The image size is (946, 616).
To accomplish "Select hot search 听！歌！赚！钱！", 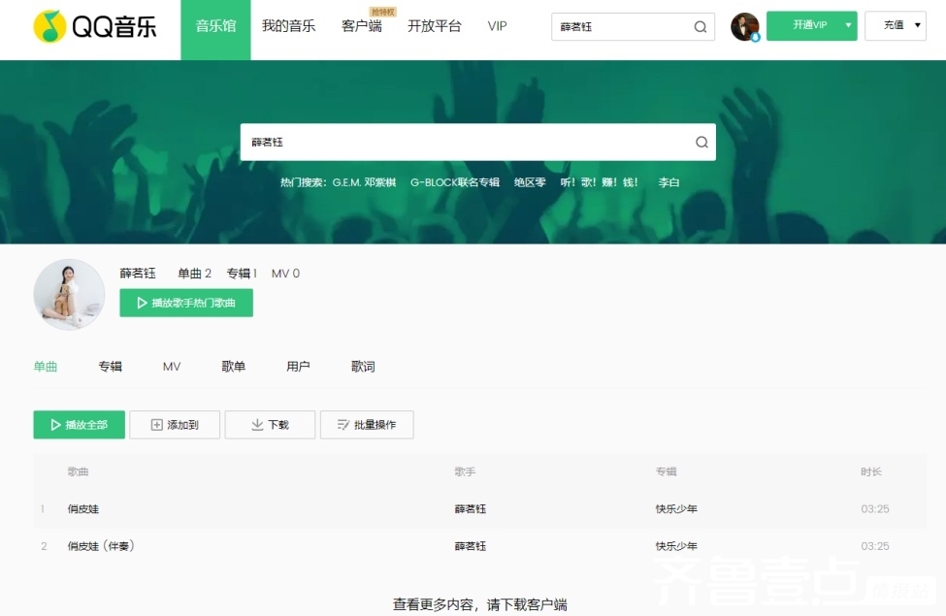I will point(599,182).
